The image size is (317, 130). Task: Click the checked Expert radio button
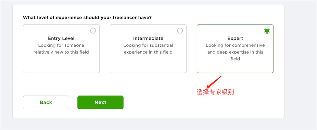click(267, 31)
